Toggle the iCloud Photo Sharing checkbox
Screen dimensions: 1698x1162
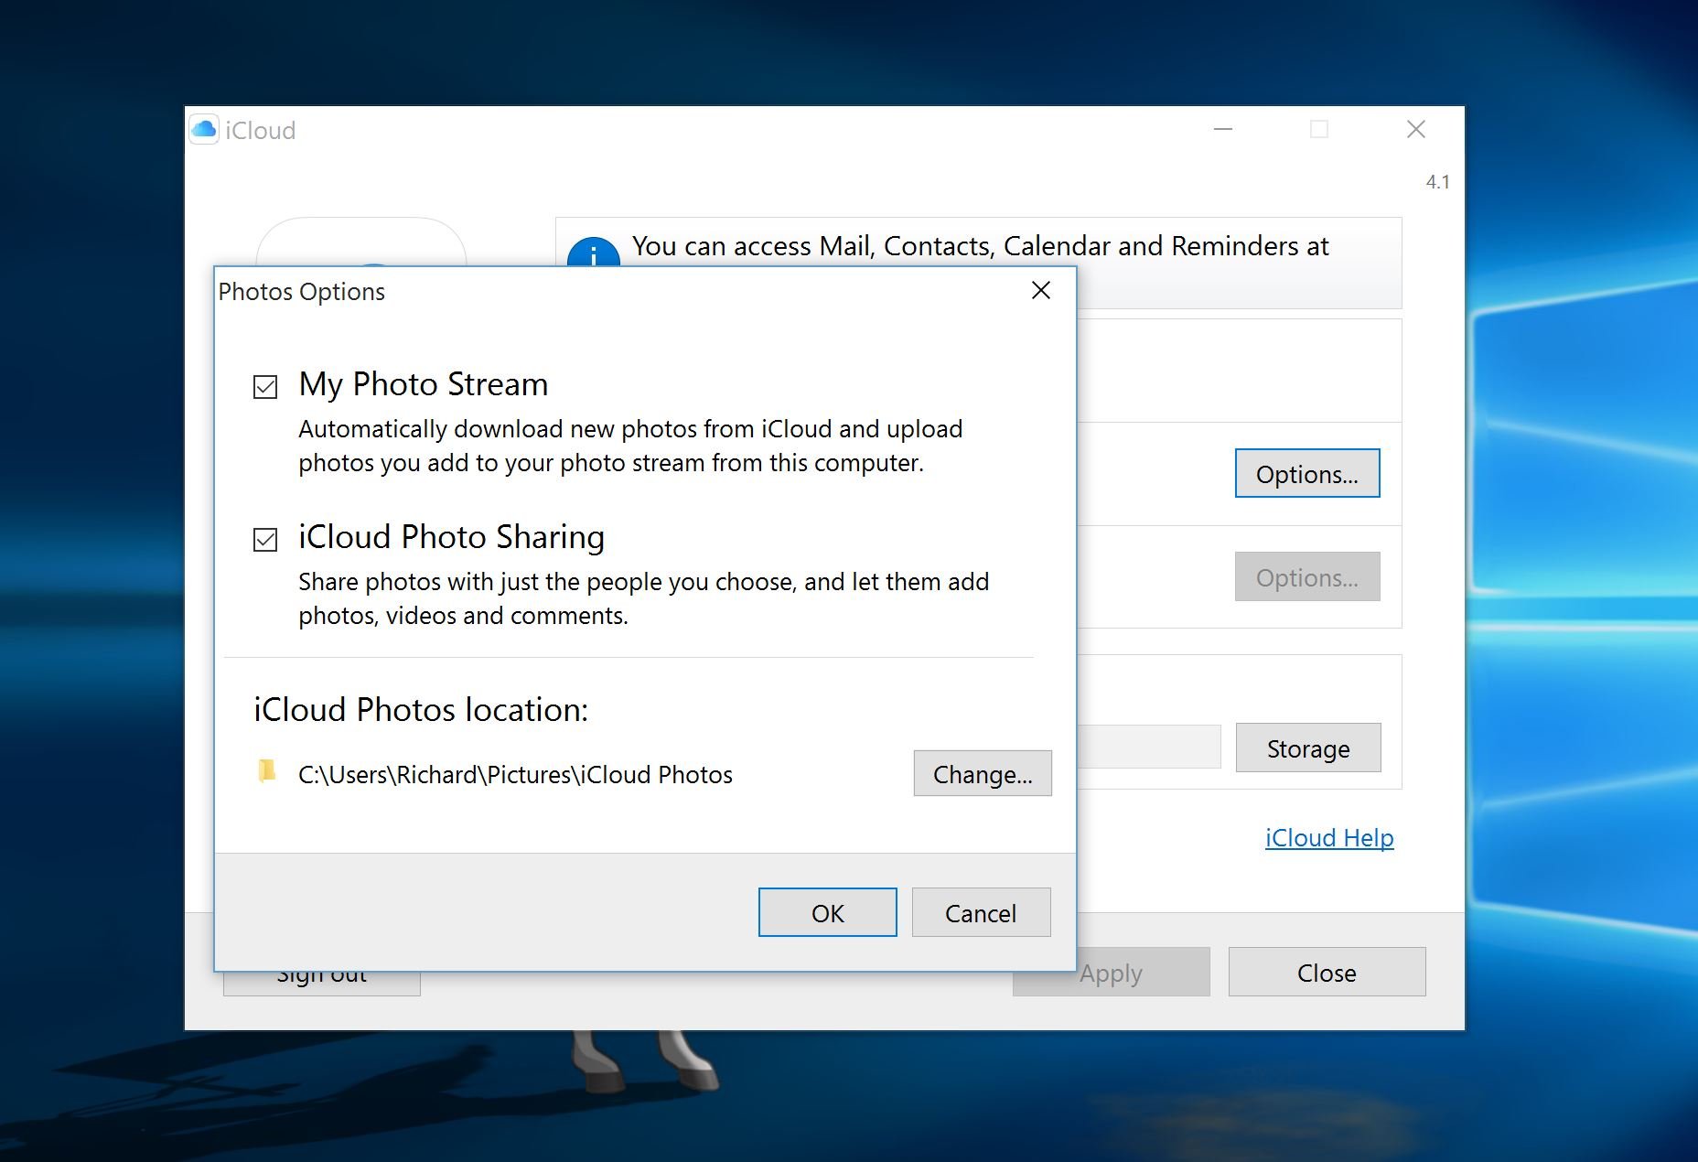point(265,540)
